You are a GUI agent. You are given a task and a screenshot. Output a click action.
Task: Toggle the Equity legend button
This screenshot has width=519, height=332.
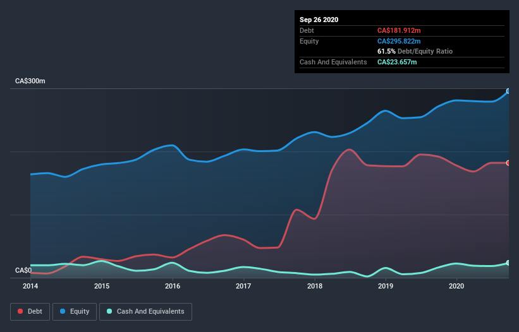click(75, 312)
